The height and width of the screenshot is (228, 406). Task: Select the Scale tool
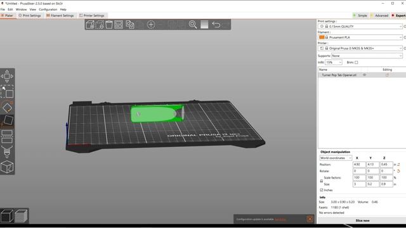pyautogui.click(x=7, y=91)
